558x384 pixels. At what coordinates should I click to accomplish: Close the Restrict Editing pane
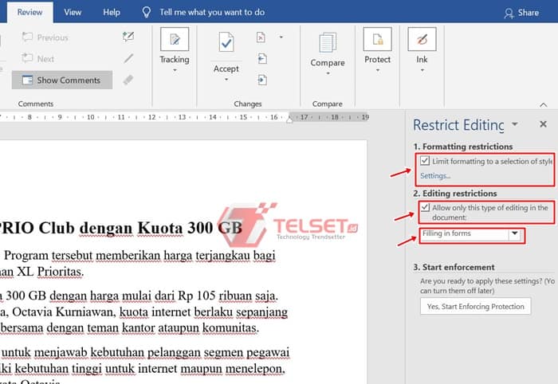tap(543, 124)
